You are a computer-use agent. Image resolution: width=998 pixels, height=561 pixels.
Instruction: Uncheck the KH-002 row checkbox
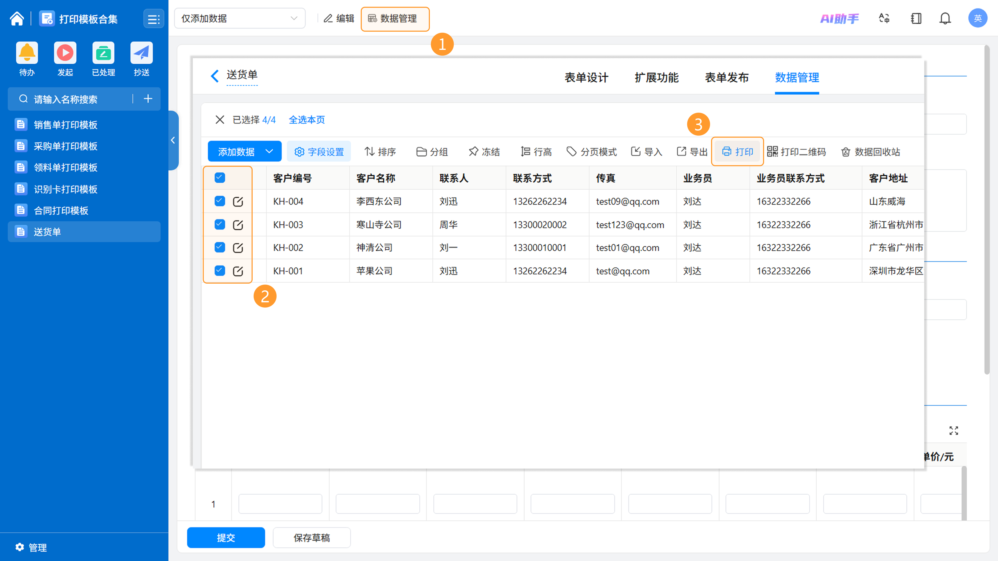coord(220,247)
